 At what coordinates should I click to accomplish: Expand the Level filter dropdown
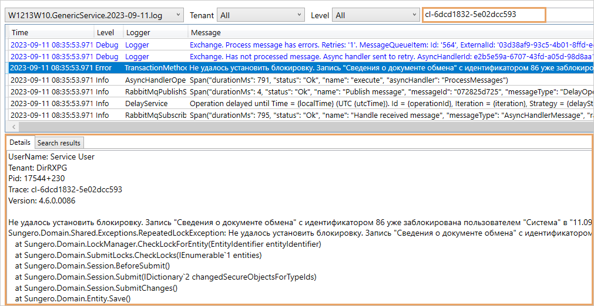374,15
